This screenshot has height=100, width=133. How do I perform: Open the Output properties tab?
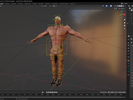pyautogui.click(x=128, y=46)
